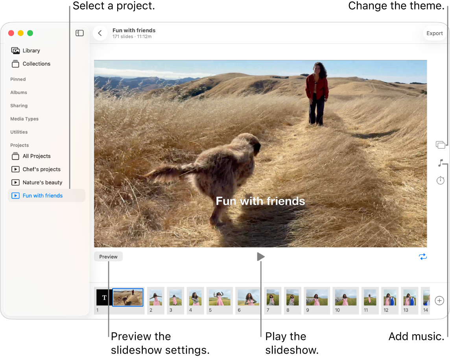Click the Preview button

108,257
